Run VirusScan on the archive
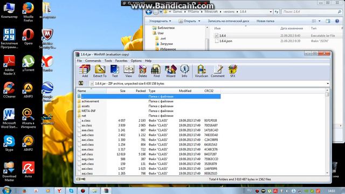This screenshot has width=345, height=194. [x=201, y=71]
